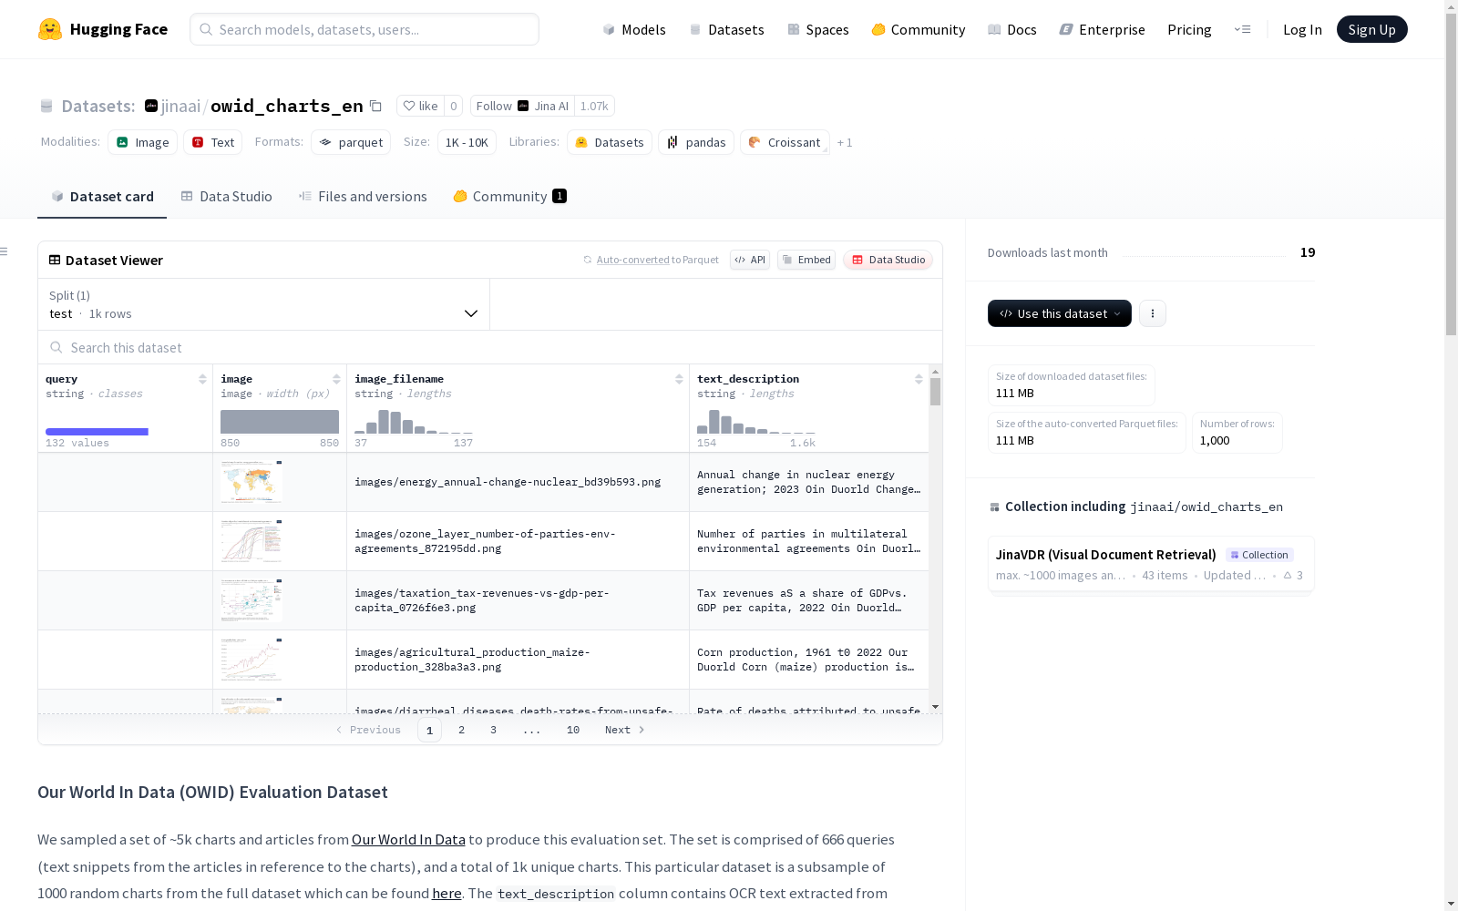Open the Use this dataset dropdown
Image resolution: width=1458 pixels, height=911 pixels.
click(1060, 313)
